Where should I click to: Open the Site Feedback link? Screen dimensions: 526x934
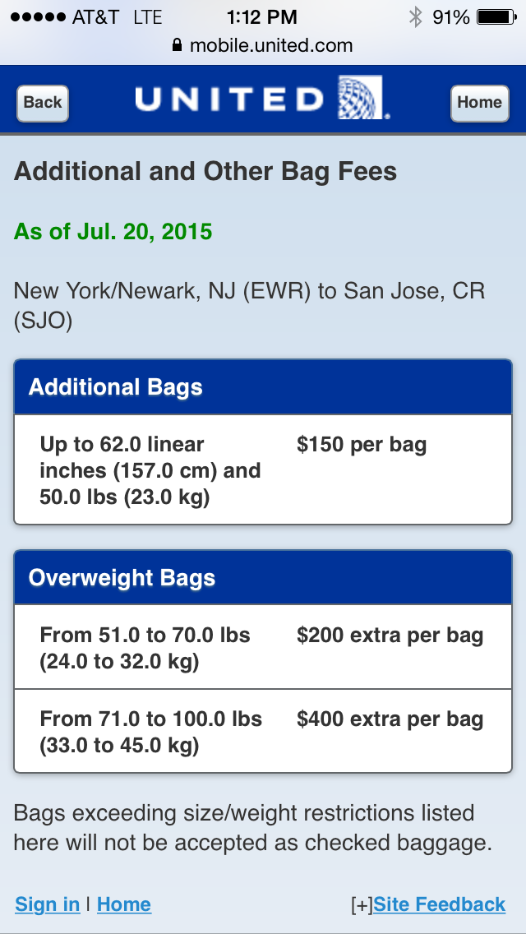440,905
